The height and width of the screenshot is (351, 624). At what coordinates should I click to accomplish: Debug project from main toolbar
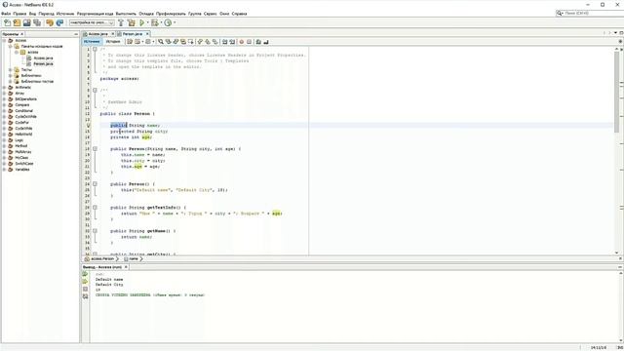click(x=154, y=22)
